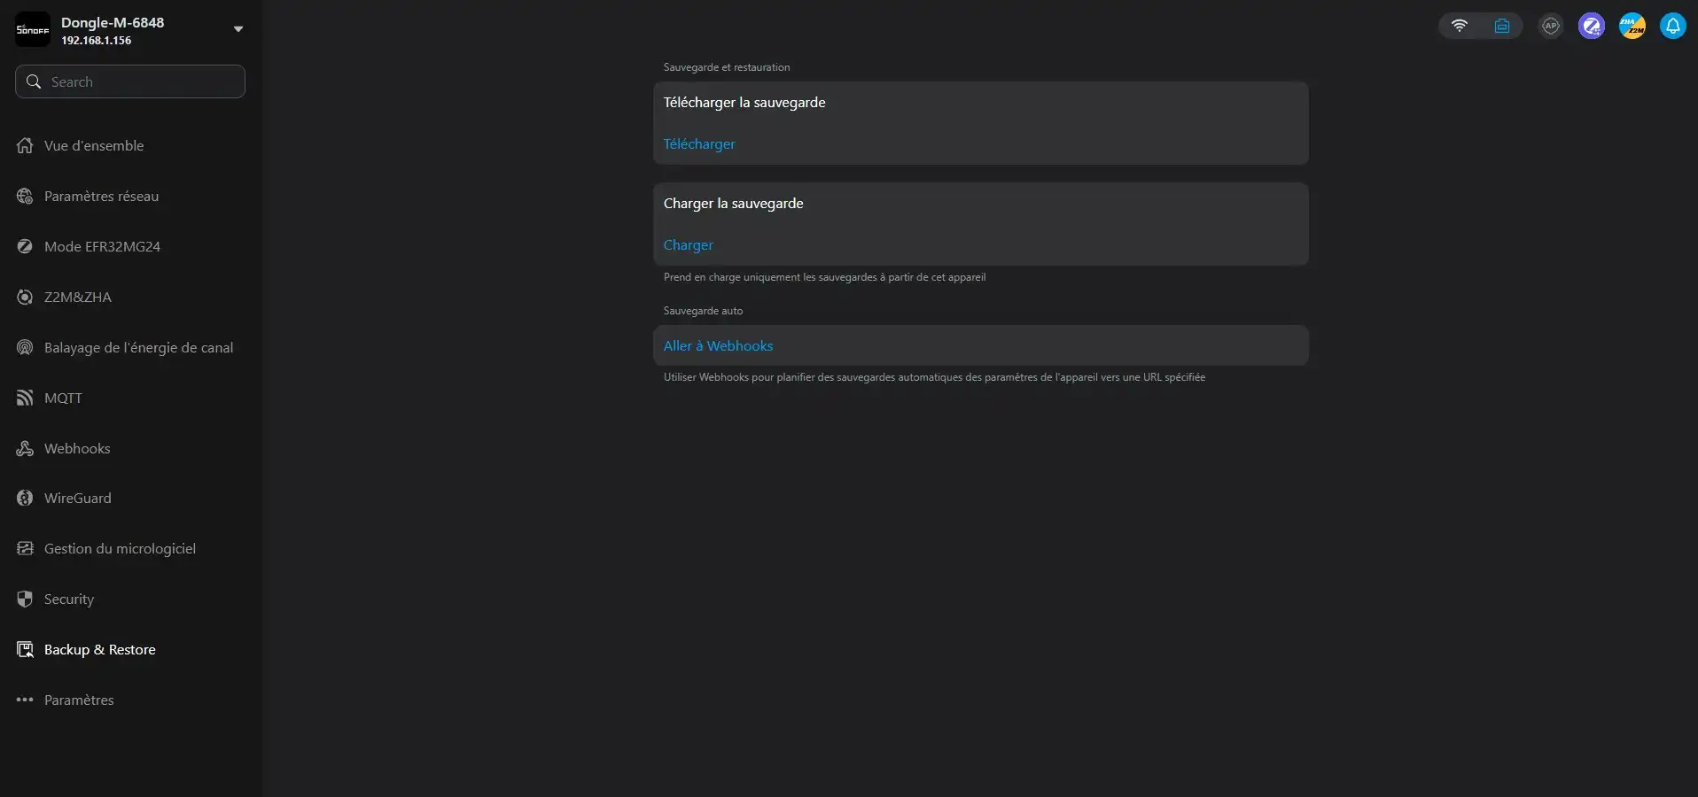
Task: Open the notifications bell
Action: click(x=1672, y=26)
